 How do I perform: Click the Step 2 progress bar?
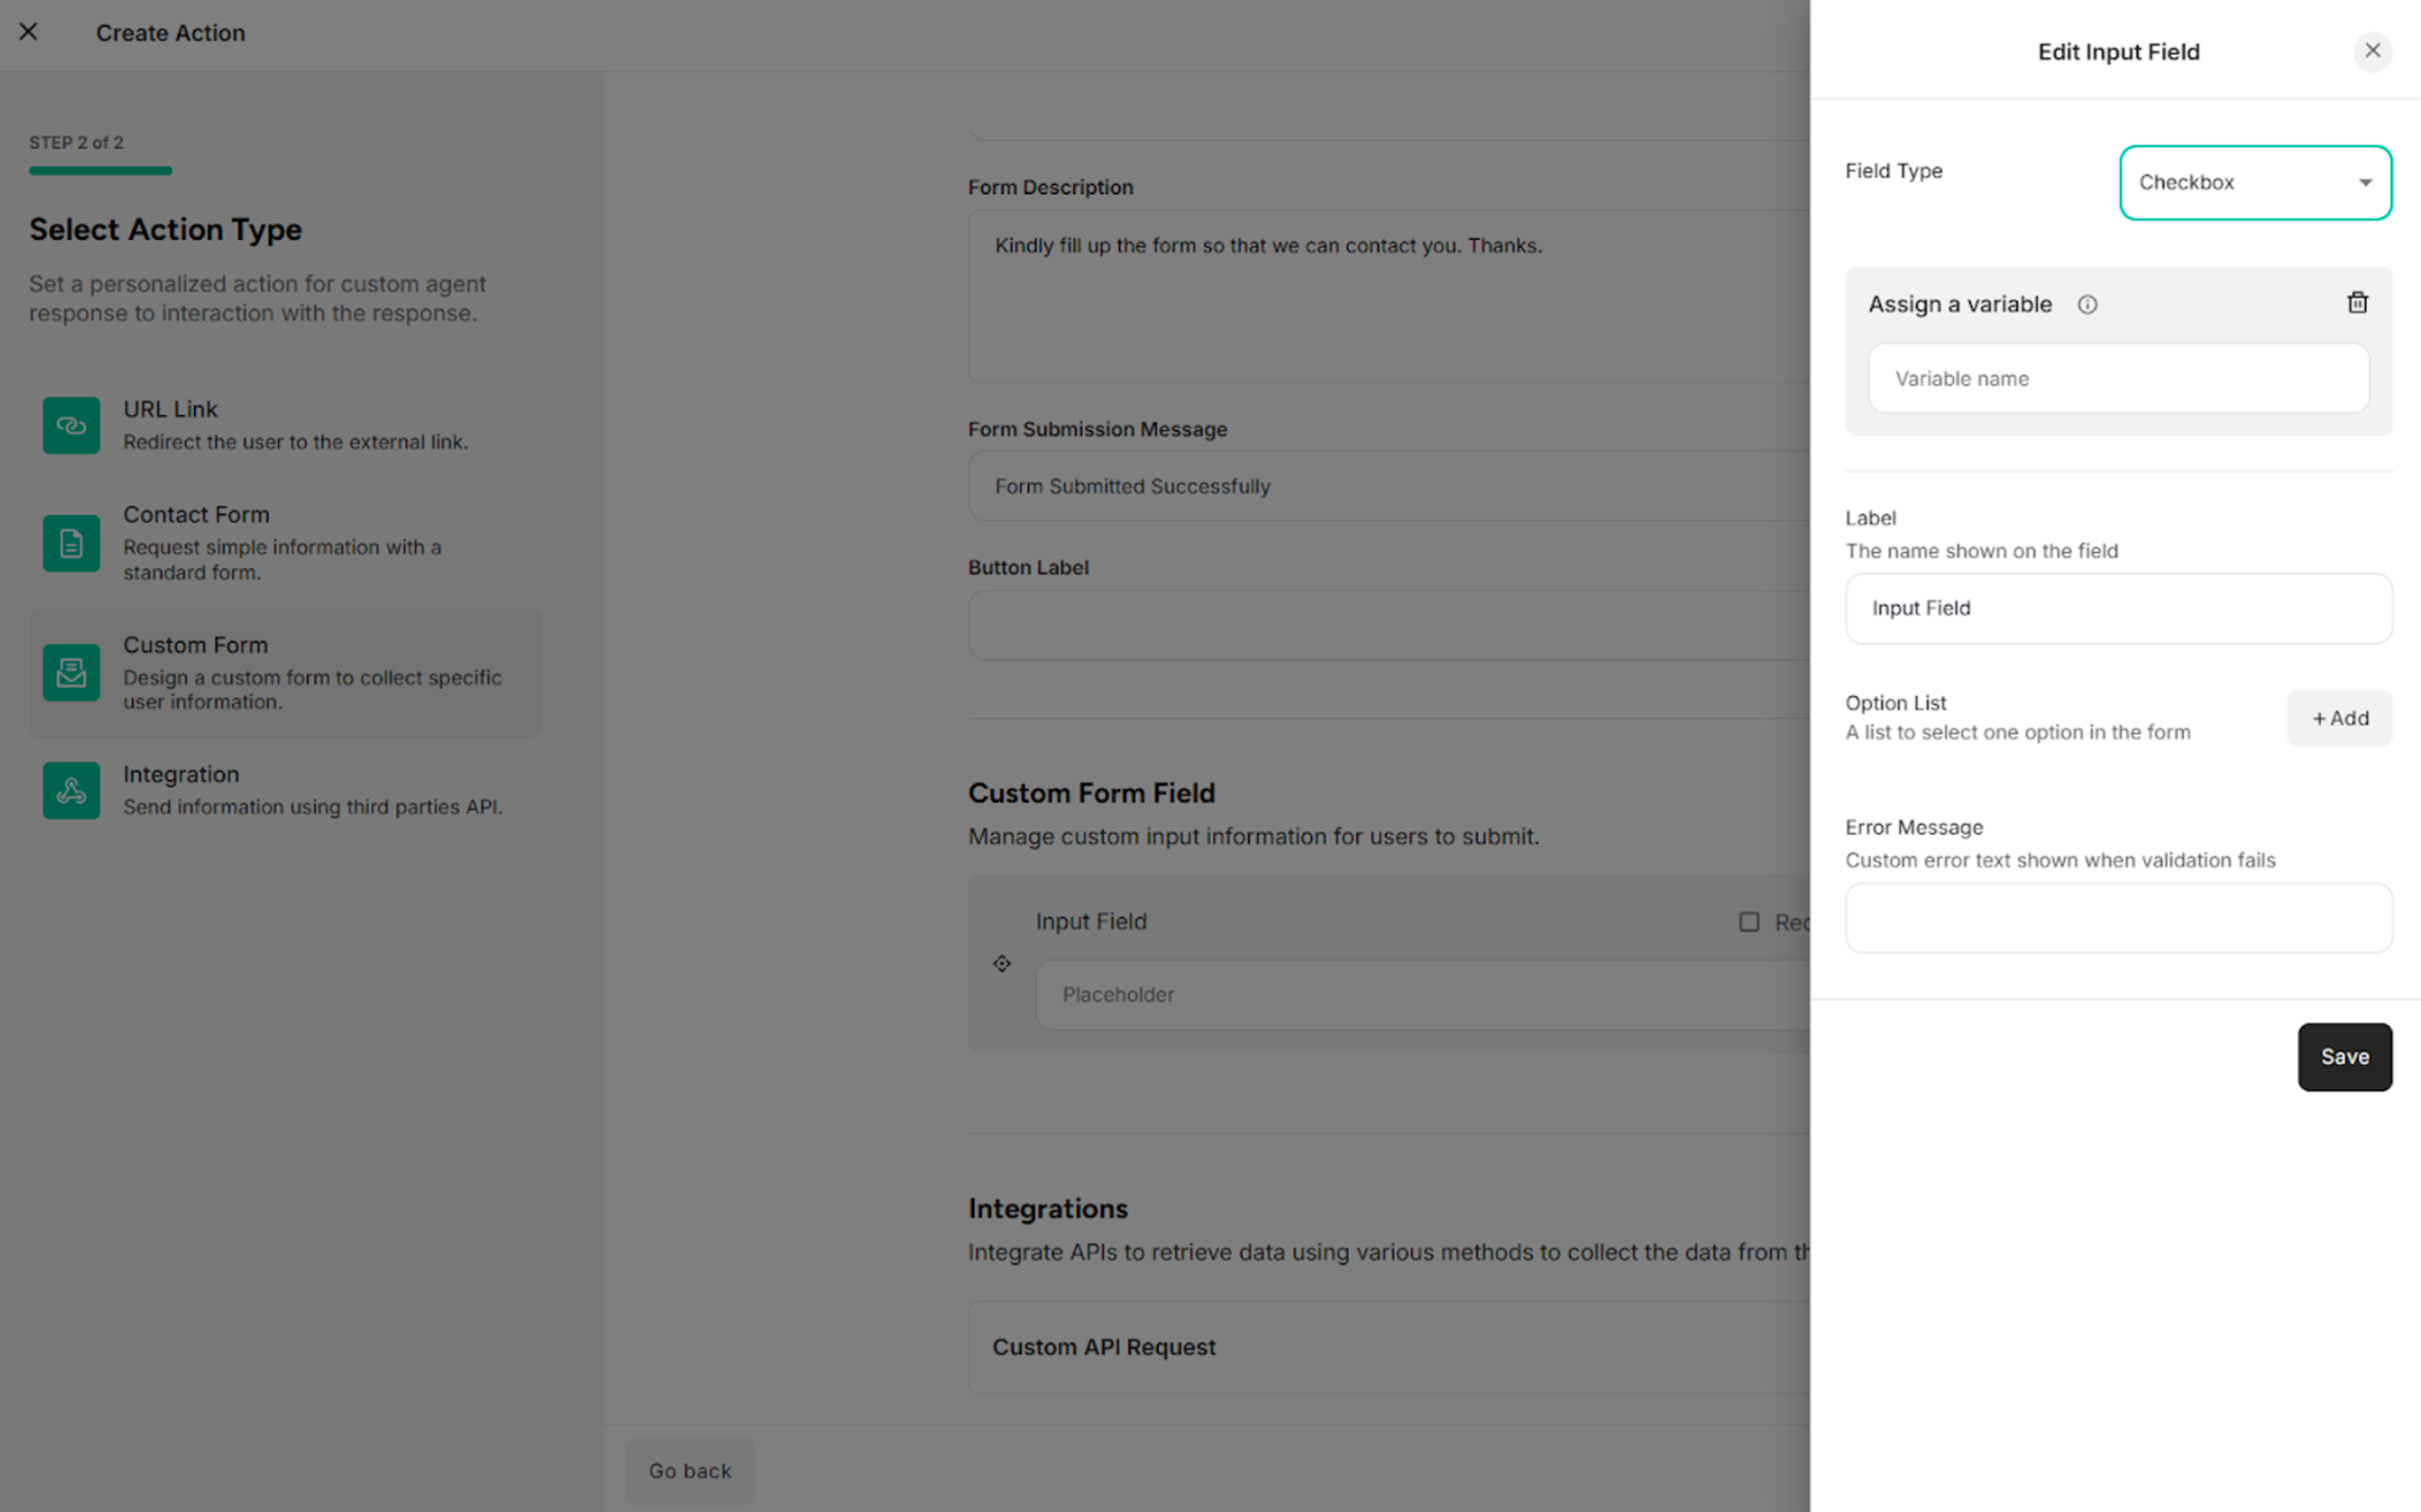pos(100,170)
